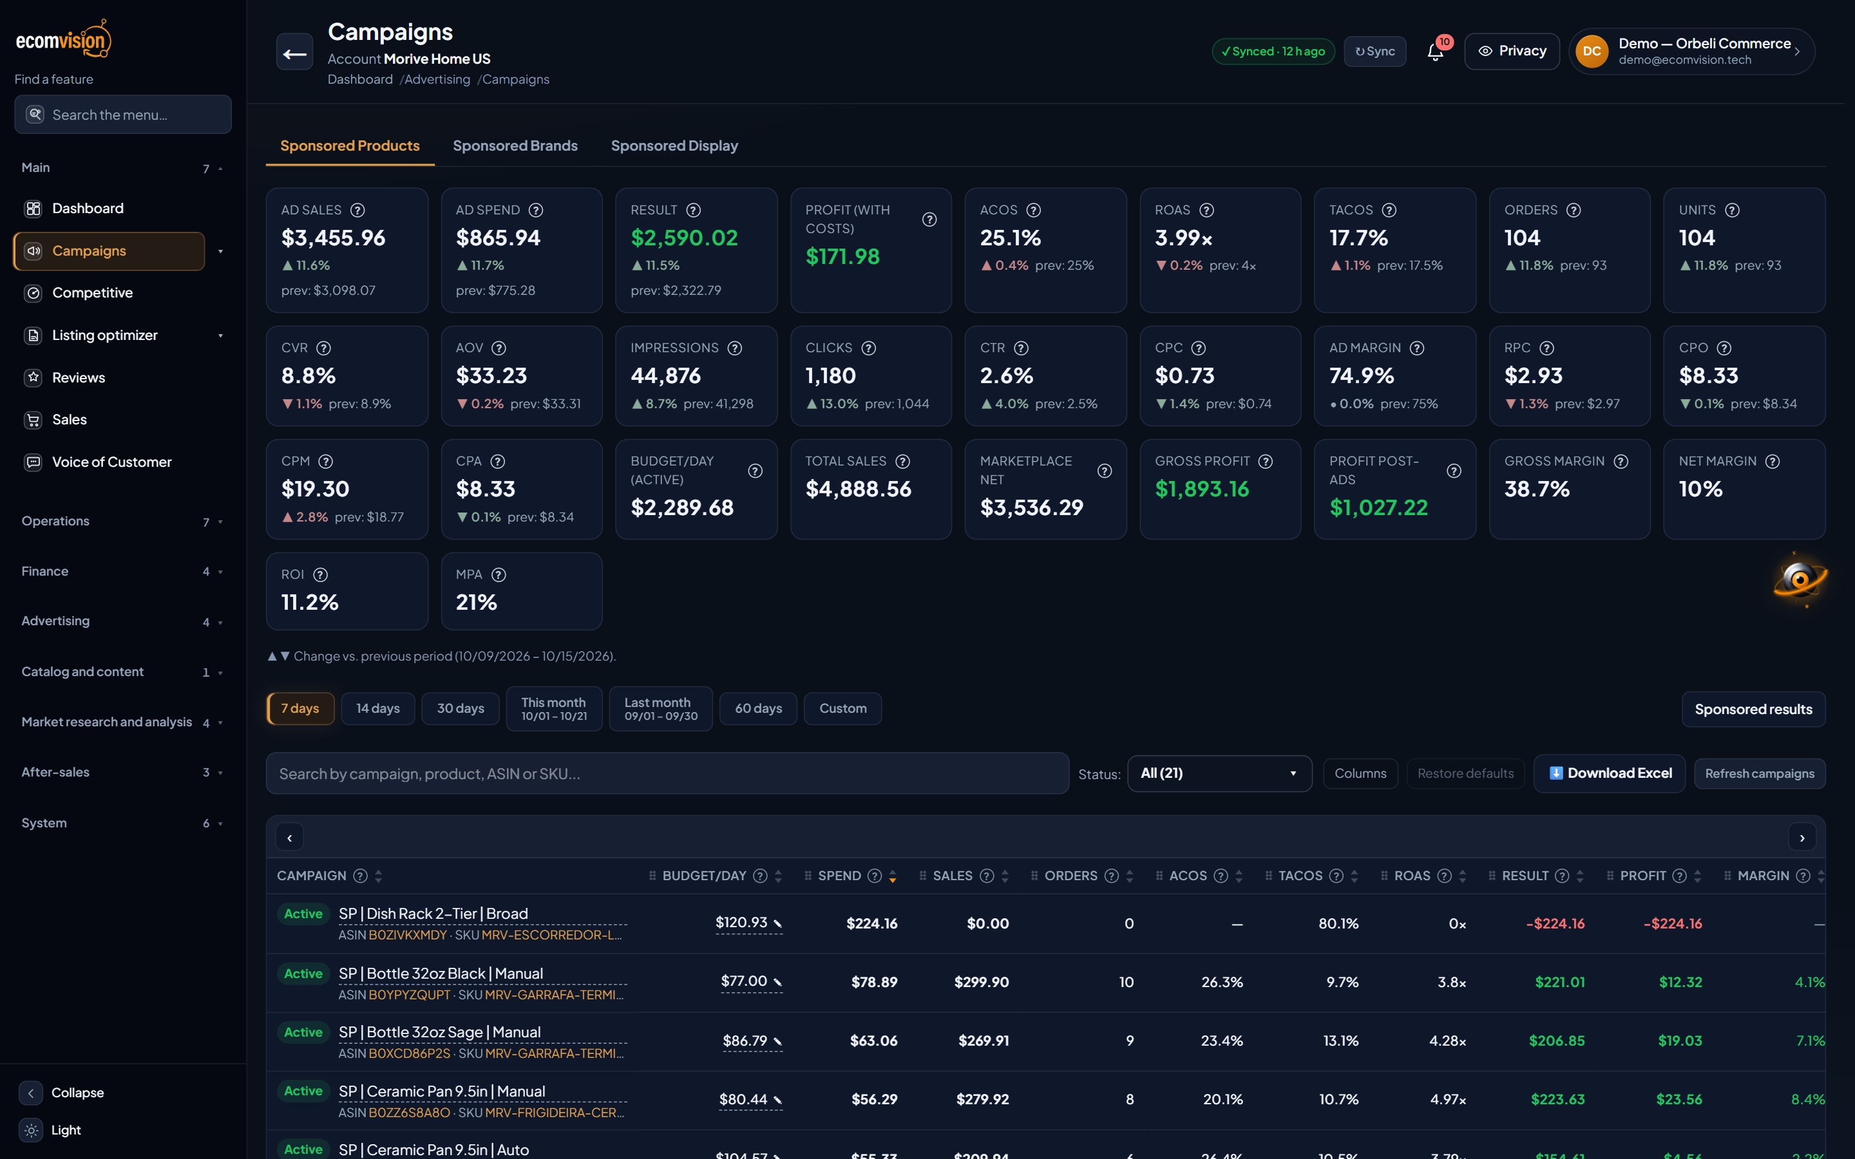The image size is (1855, 1159).
Task: Select the 30 days range
Action: pos(461,708)
